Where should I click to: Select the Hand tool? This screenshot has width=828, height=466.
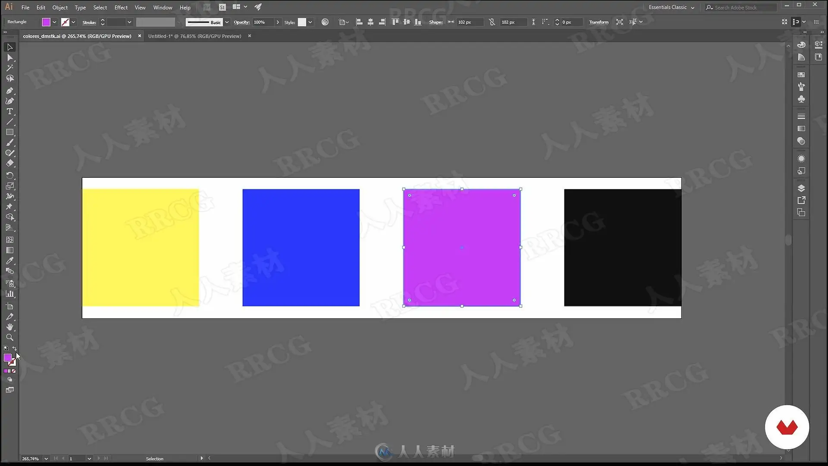(x=9, y=327)
